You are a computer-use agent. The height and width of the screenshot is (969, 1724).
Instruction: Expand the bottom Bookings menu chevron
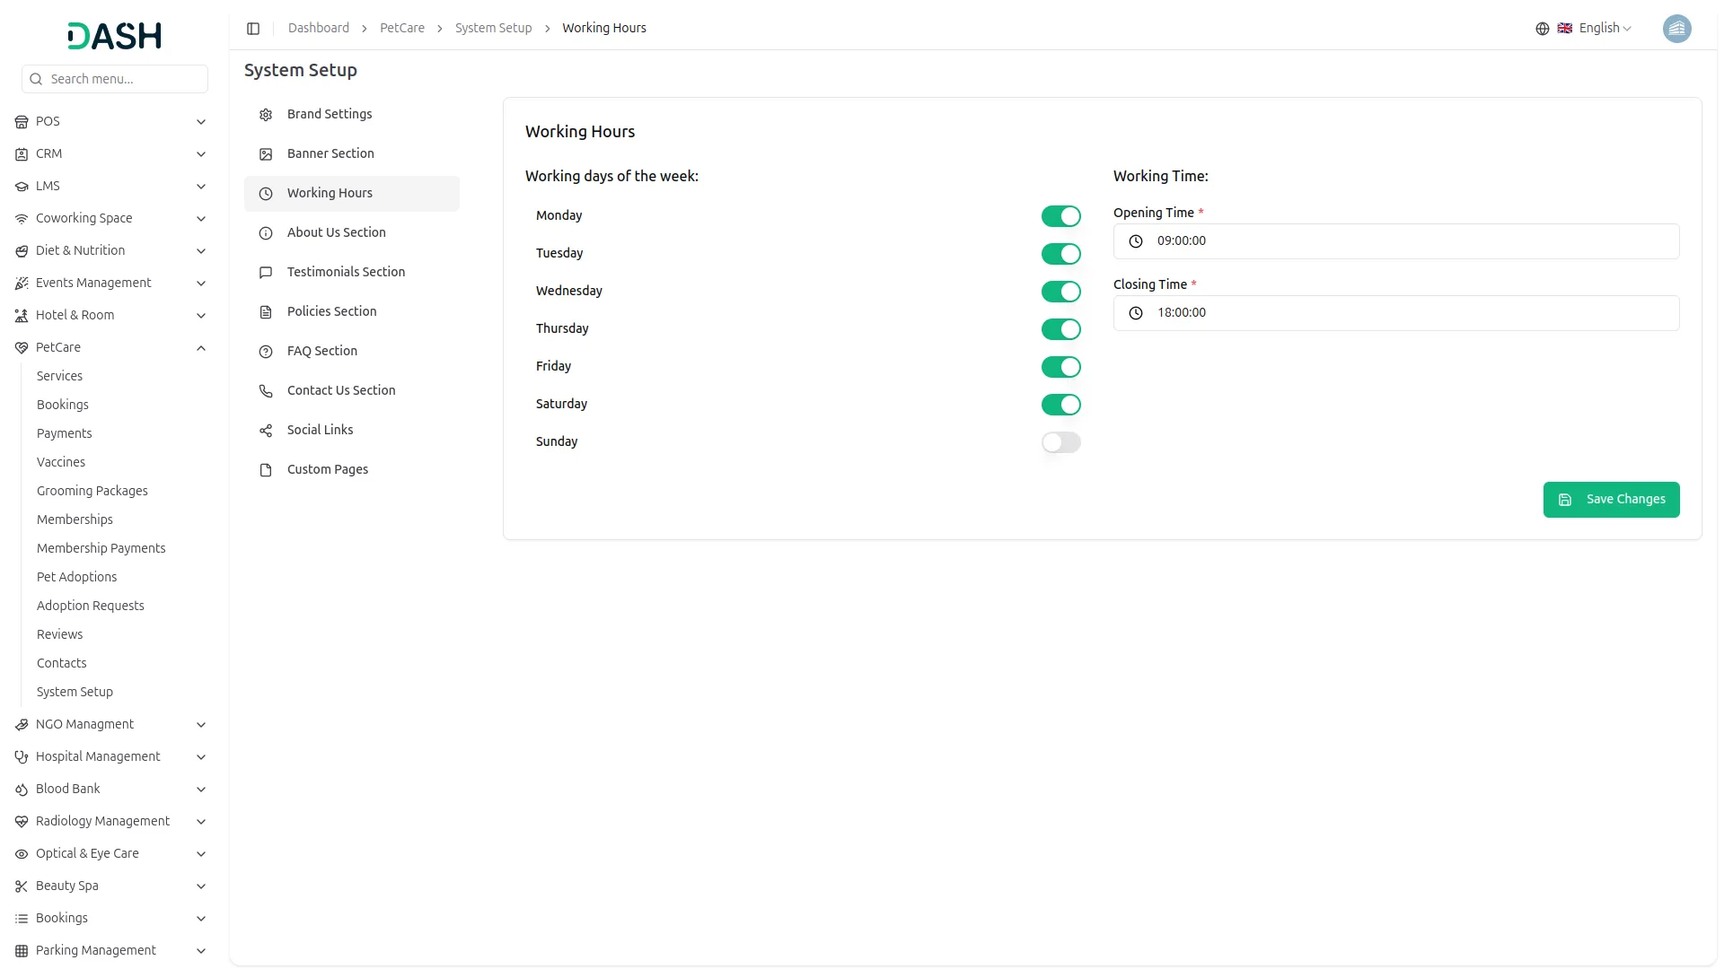point(201,919)
